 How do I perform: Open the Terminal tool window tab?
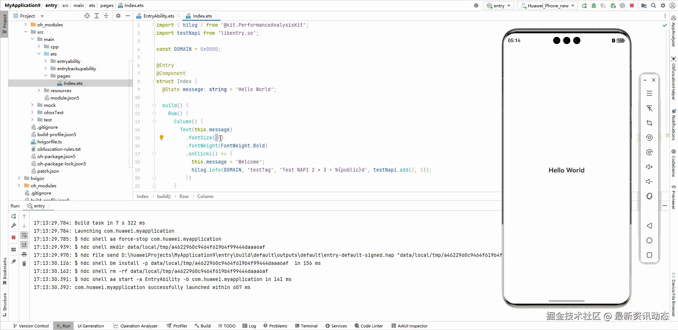tap(306, 326)
